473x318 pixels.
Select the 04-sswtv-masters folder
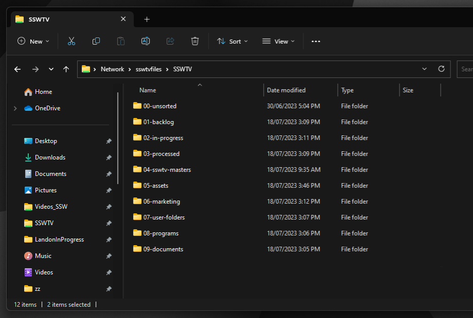(167, 170)
